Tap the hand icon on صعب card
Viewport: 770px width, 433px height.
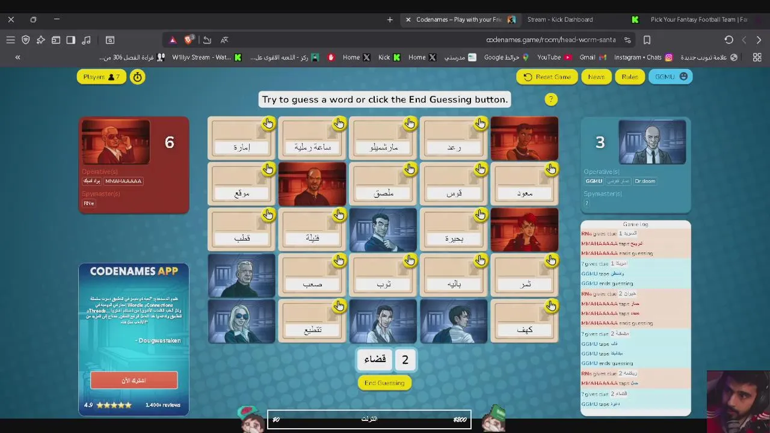(339, 260)
